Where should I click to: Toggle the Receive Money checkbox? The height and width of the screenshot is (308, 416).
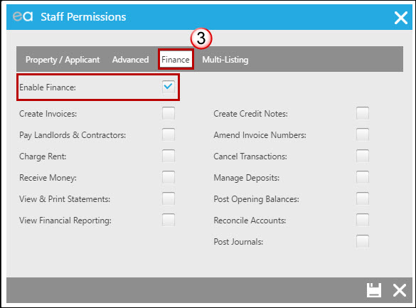pos(169,177)
